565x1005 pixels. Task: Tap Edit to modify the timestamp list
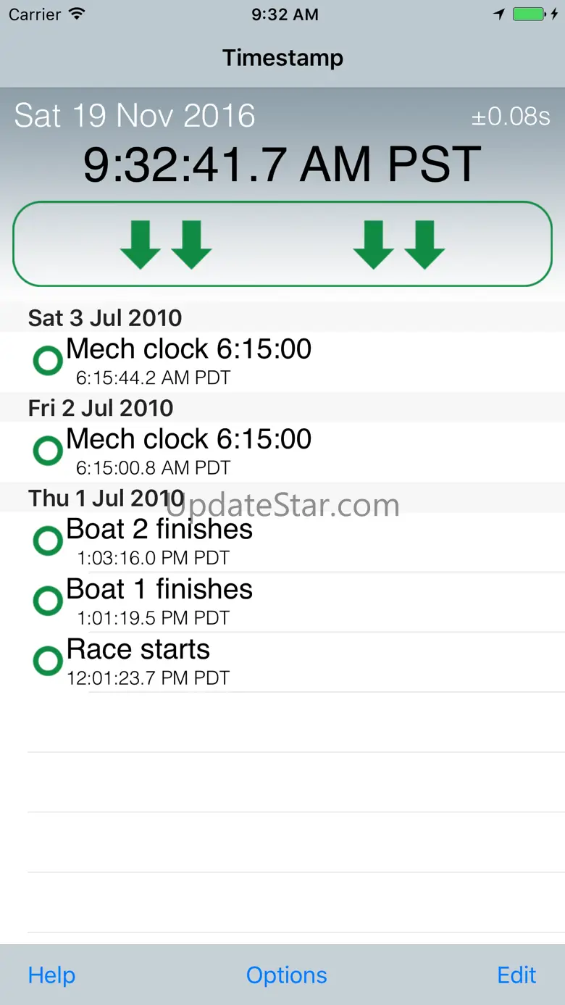[x=516, y=975]
